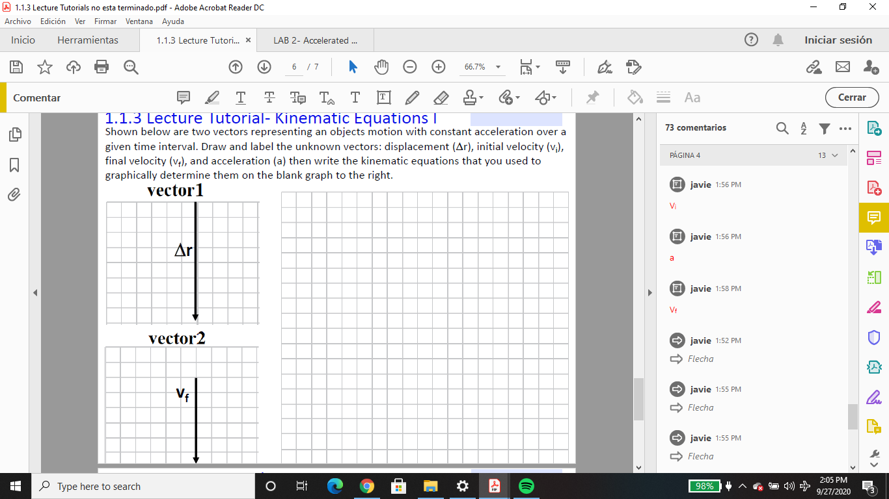Switch to the LAB 2- Accelerated document tab
Image resolution: width=889 pixels, height=499 pixels.
point(315,40)
